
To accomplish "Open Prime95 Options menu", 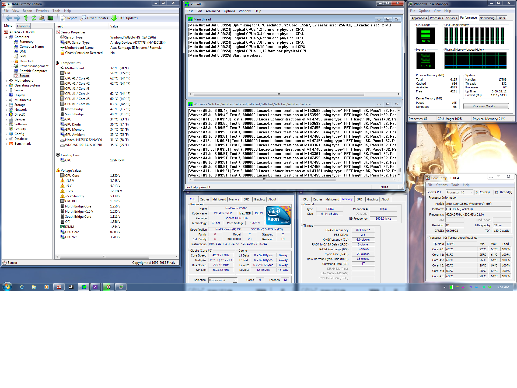I will [x=229, y=11].
